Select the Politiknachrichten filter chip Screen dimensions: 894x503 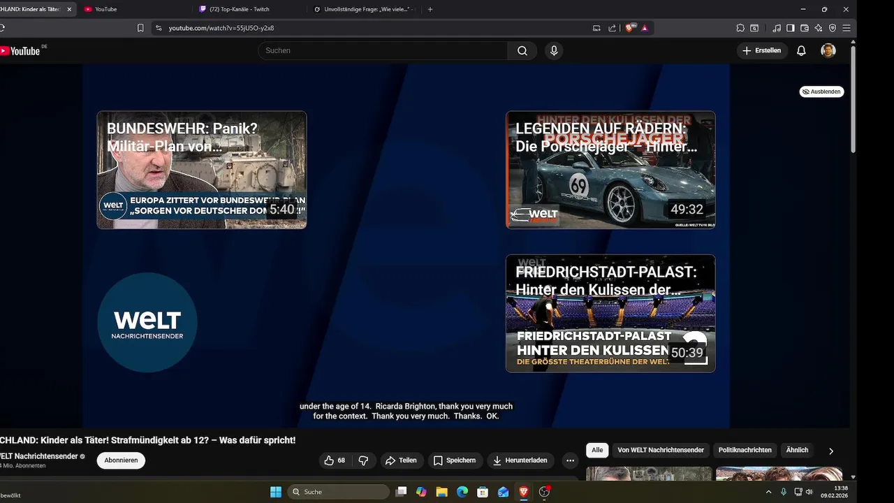tap(745, 450)
